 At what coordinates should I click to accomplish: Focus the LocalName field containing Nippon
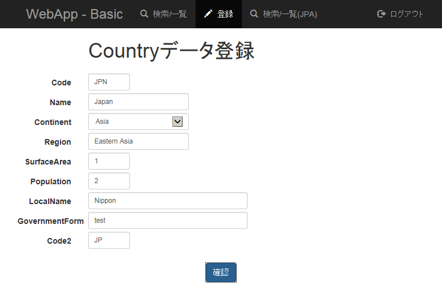coord(168,201)
